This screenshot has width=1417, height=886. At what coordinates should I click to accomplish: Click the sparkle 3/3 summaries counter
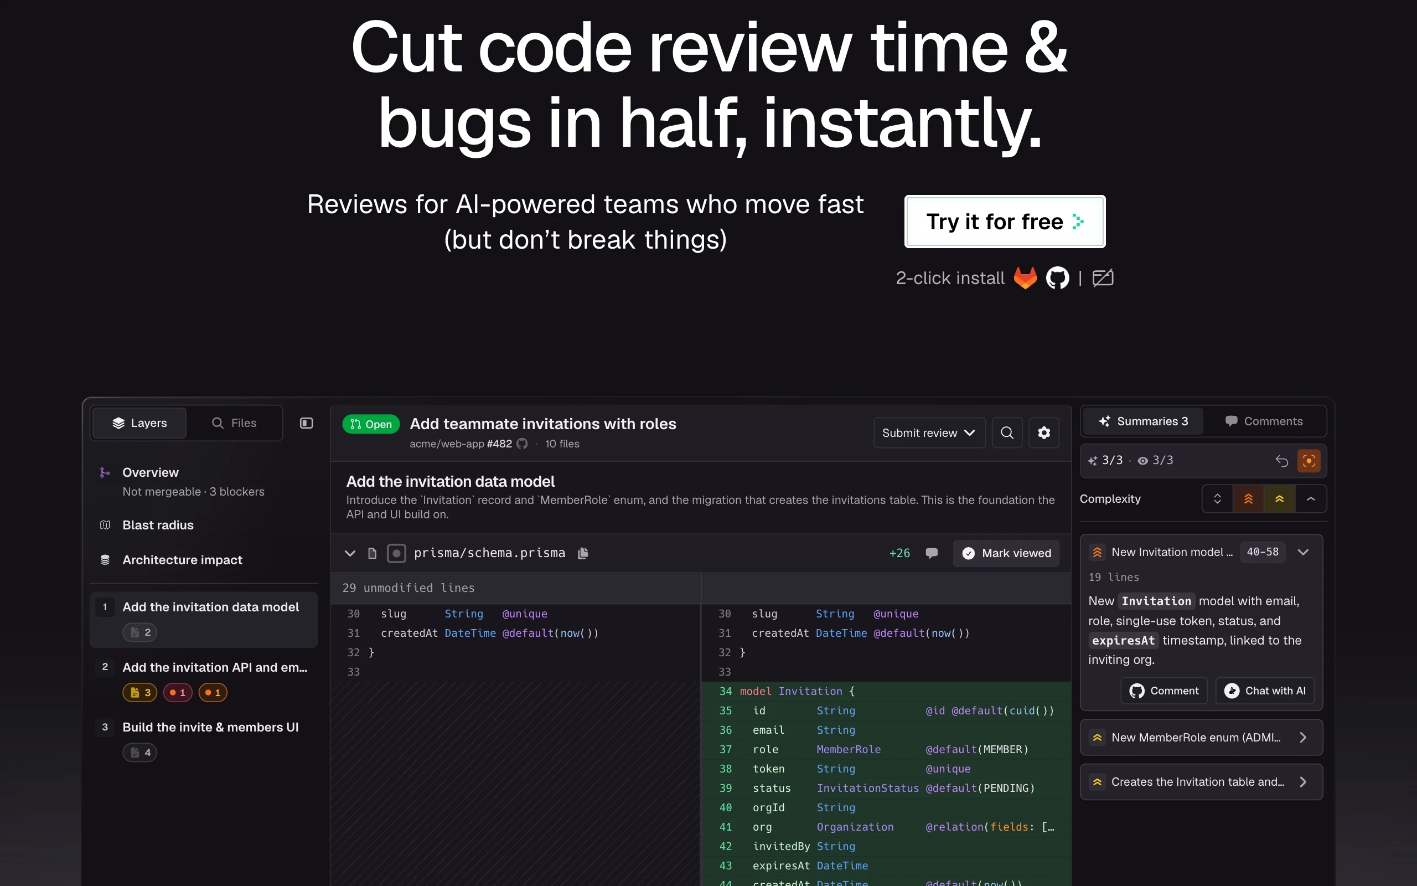pyautogui.click(x=1105, y=461)
